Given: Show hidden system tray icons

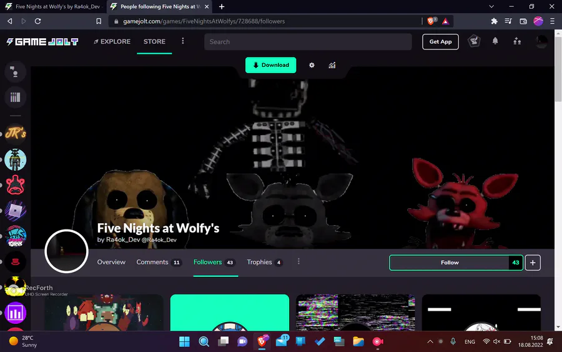Looking at the screenshot, I should [x=430, y=341].
